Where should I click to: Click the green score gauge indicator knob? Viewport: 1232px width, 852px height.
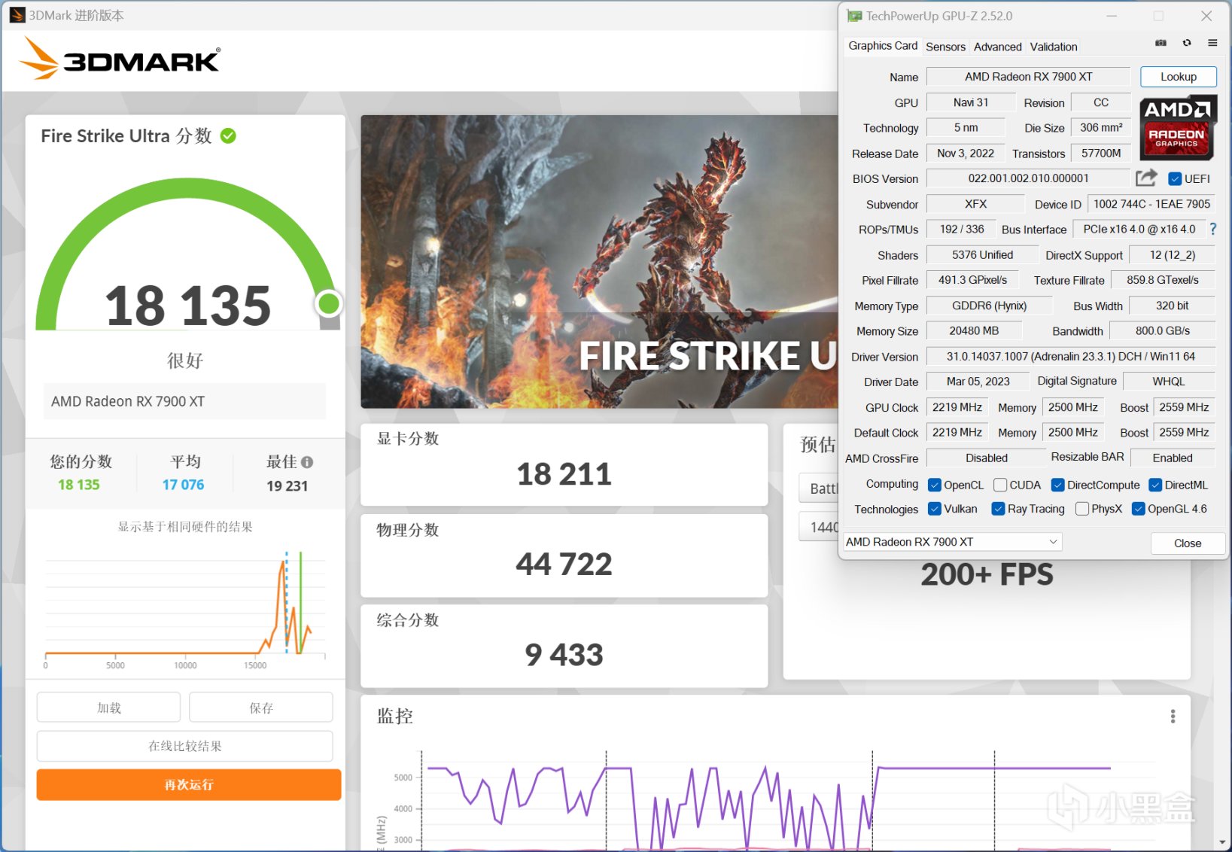click(328, 303)
